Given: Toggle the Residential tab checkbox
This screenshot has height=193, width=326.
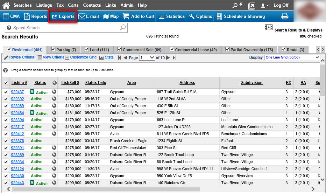Looking at the screenshot, I should click(x=9, y=49).
